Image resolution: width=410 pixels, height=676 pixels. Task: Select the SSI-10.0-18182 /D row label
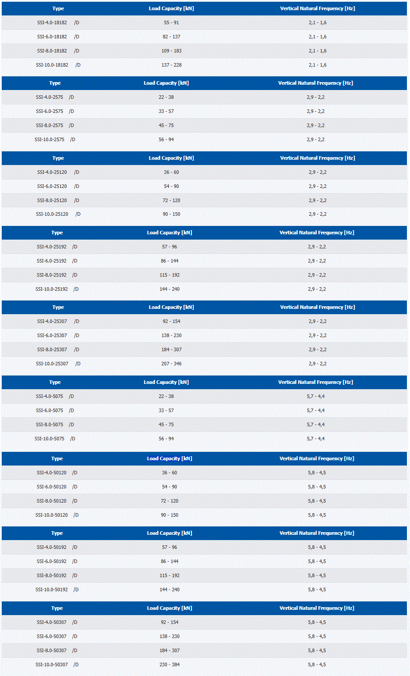58,65
